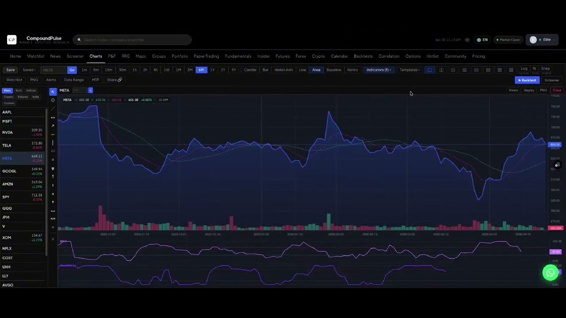Set timeframe to 1Y

point(212,70)
